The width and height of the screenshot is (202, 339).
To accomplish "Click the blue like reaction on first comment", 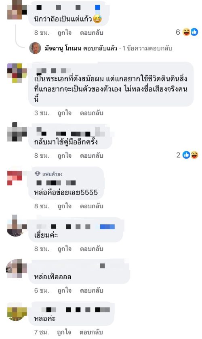I will click(x=194, y=32).
